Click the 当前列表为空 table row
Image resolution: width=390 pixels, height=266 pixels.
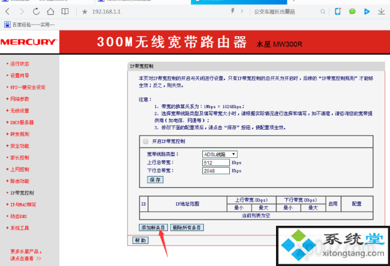(x=256, y=216)
